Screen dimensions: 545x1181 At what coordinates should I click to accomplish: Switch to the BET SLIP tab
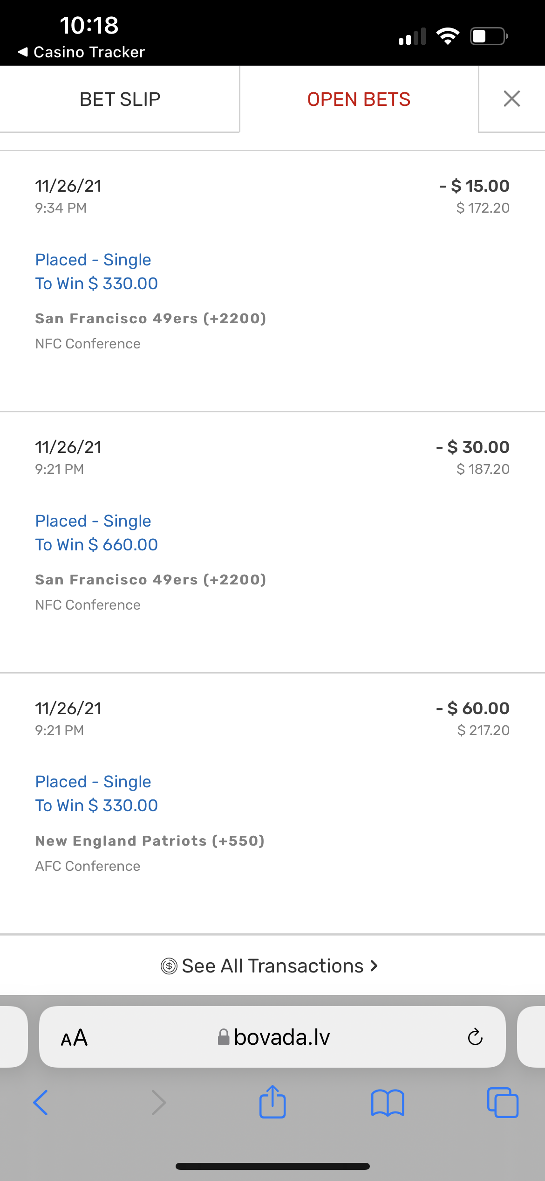(120, 99)
